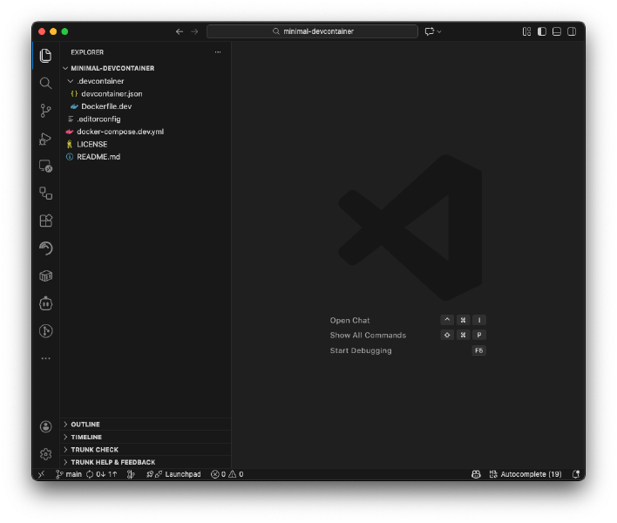This screenshot has width=617, height=523.
Task: Expand TRUNK HELP & FEEDBACK section
Action: click(x=146, y=462)
